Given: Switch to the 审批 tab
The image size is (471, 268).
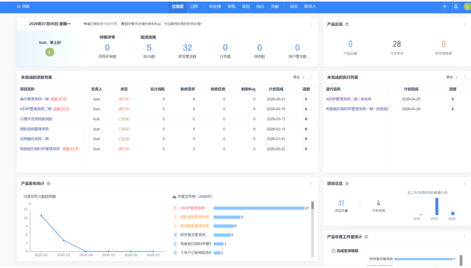Looking at the screenshot, I should (x=231, y=6).
